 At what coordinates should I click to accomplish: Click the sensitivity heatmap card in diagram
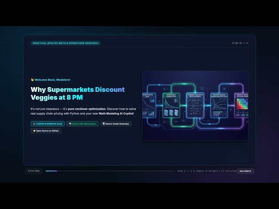[x=242, y=105]
